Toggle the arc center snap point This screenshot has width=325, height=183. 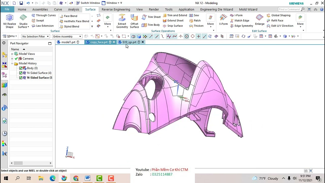point(187,36)
